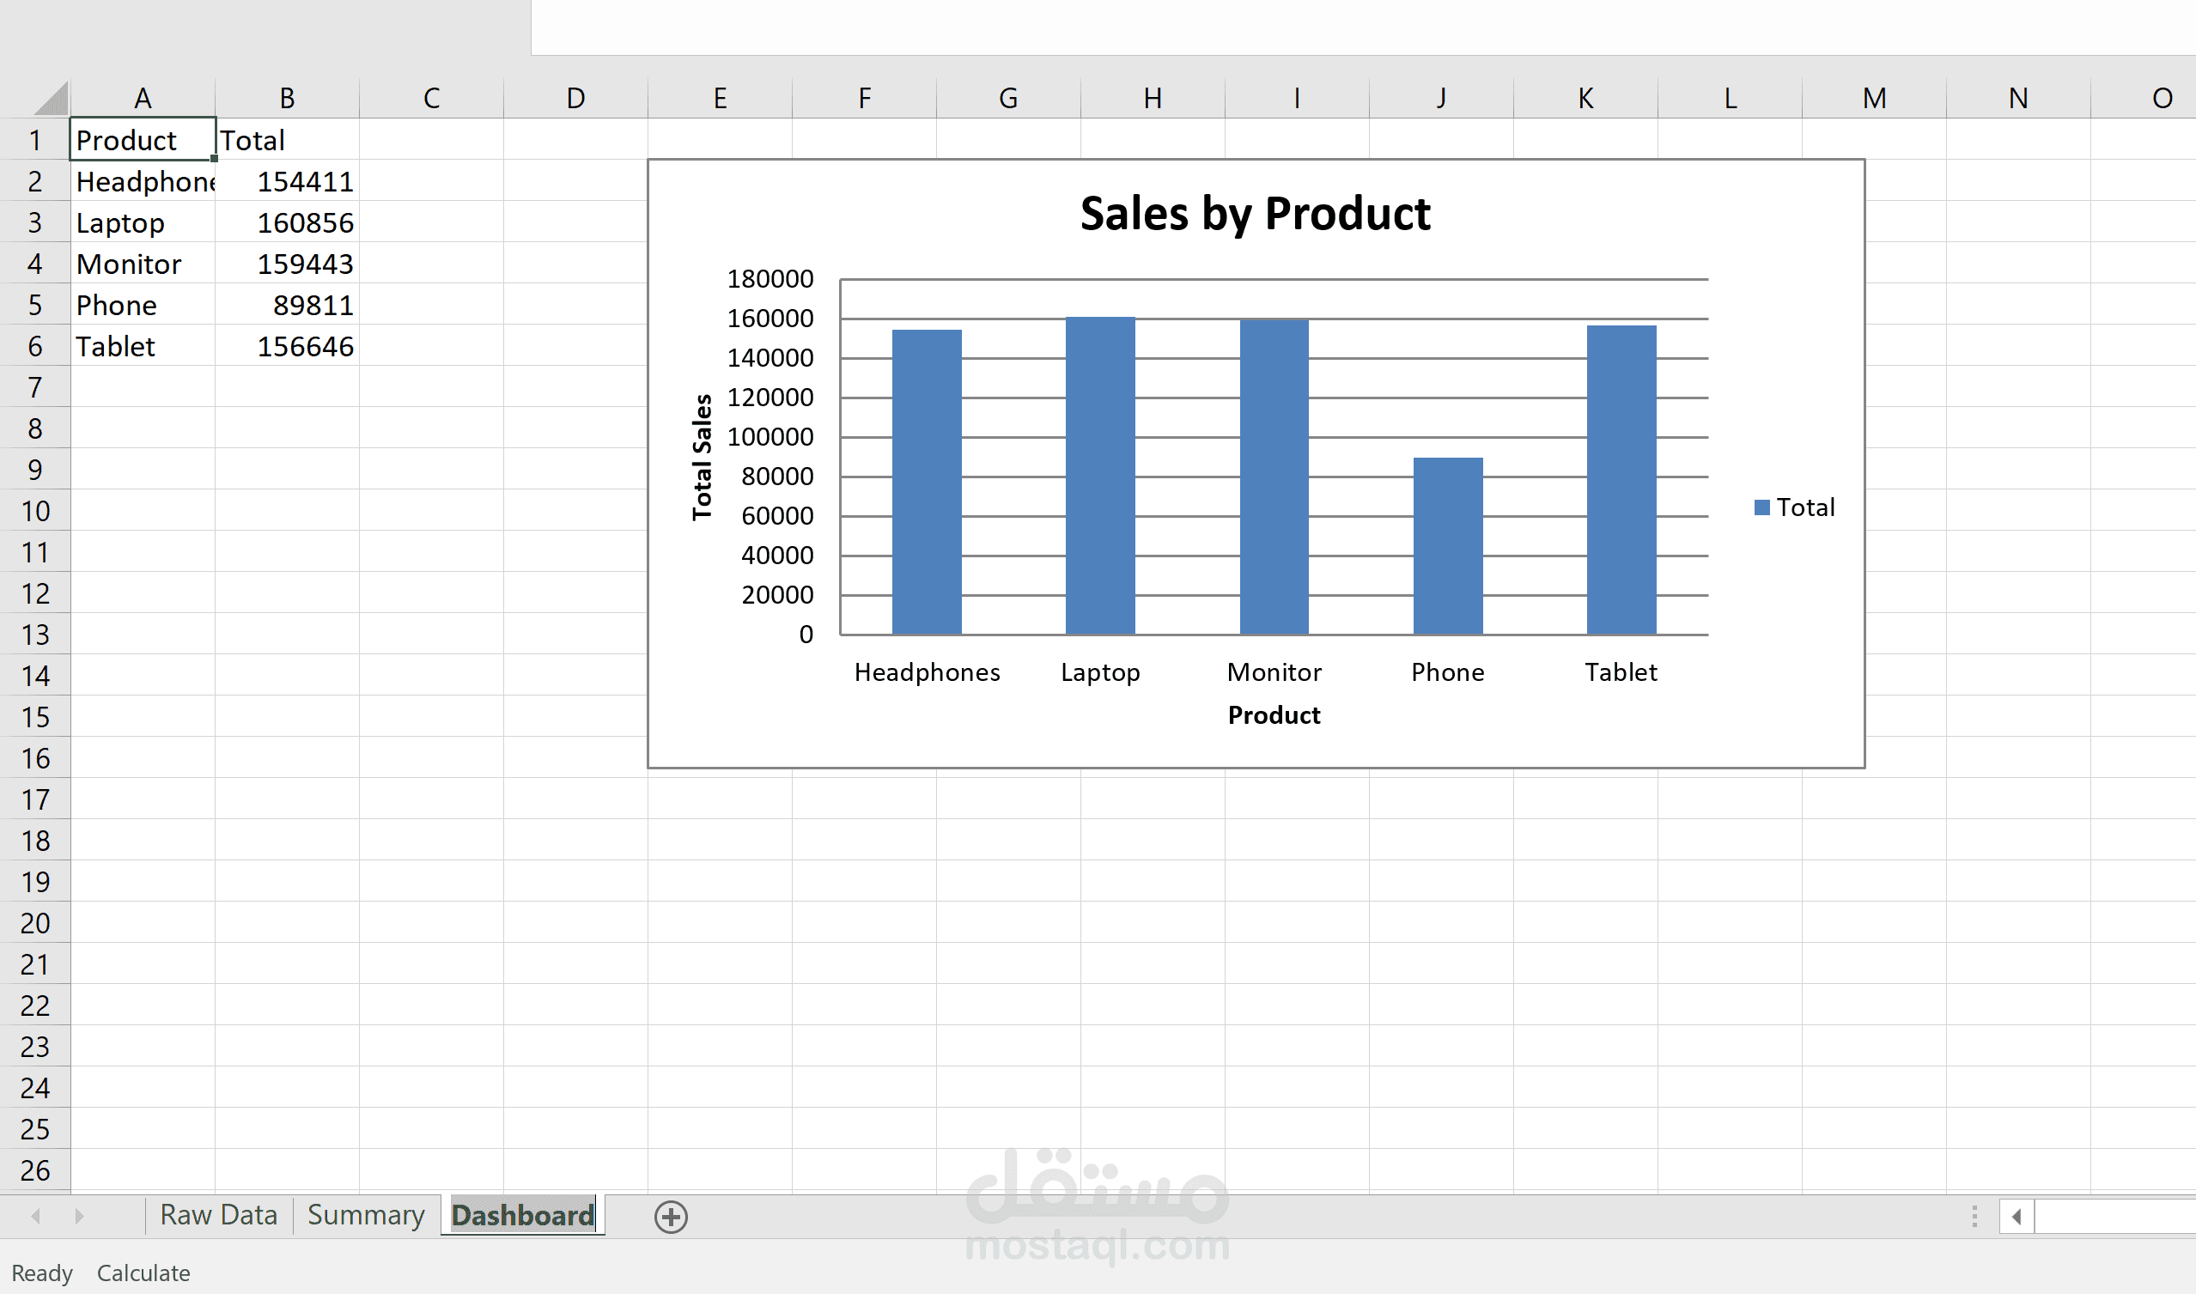This screenshot has height=1294, width=2196.
Task: Open the Summary sheet tab
Action: 365,1216
